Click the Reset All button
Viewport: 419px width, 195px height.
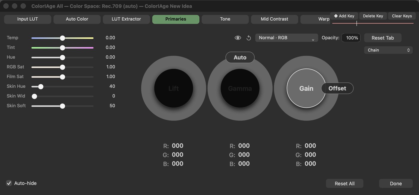344,183
